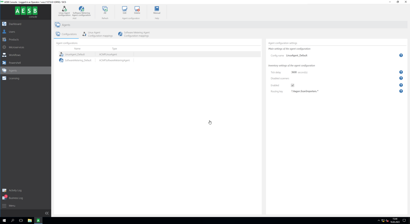This screenshot has width=410, height=224.
Task: Edit the selected agent configuration
Action: [x=125, y=10]
